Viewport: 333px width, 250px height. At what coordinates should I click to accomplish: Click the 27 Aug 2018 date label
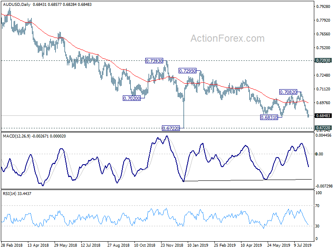click(x=118, y=245)
